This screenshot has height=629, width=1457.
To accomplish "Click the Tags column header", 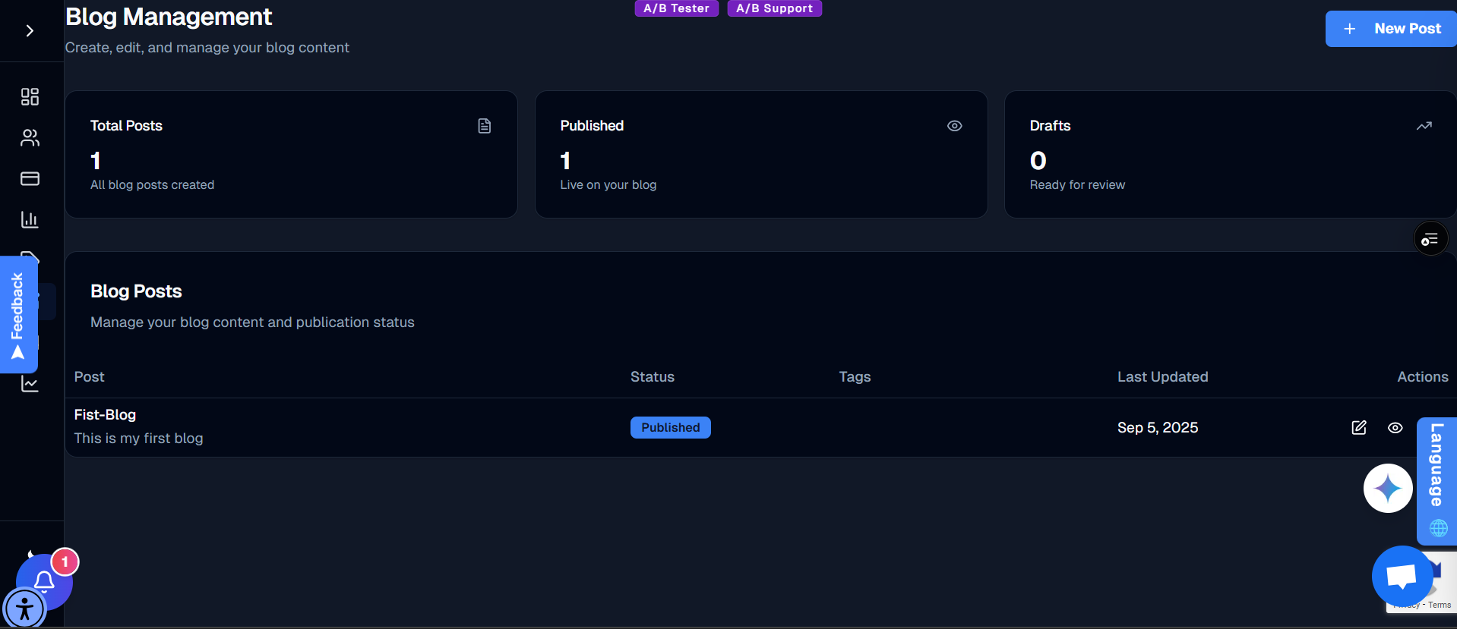I will click(855, 376).
